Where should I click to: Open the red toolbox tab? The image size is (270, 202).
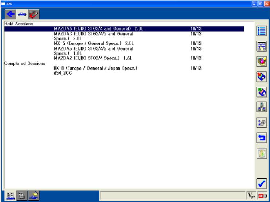[x=34, y=14]
